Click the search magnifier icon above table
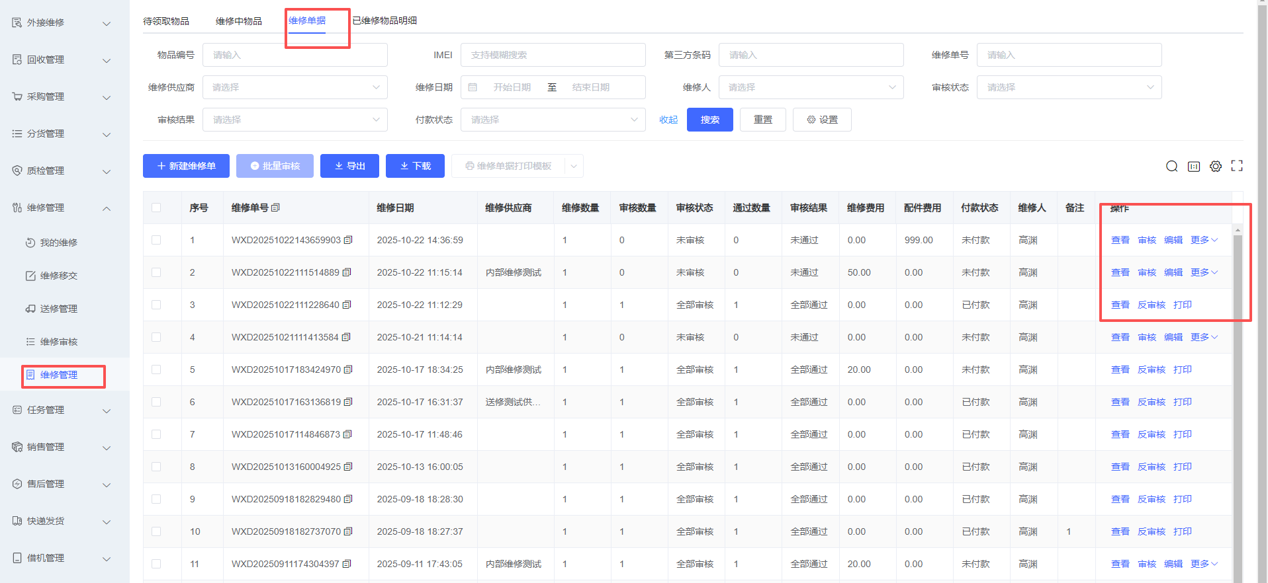The width and height of the screenshot is (1268, 583). (x=1171, y=167)
